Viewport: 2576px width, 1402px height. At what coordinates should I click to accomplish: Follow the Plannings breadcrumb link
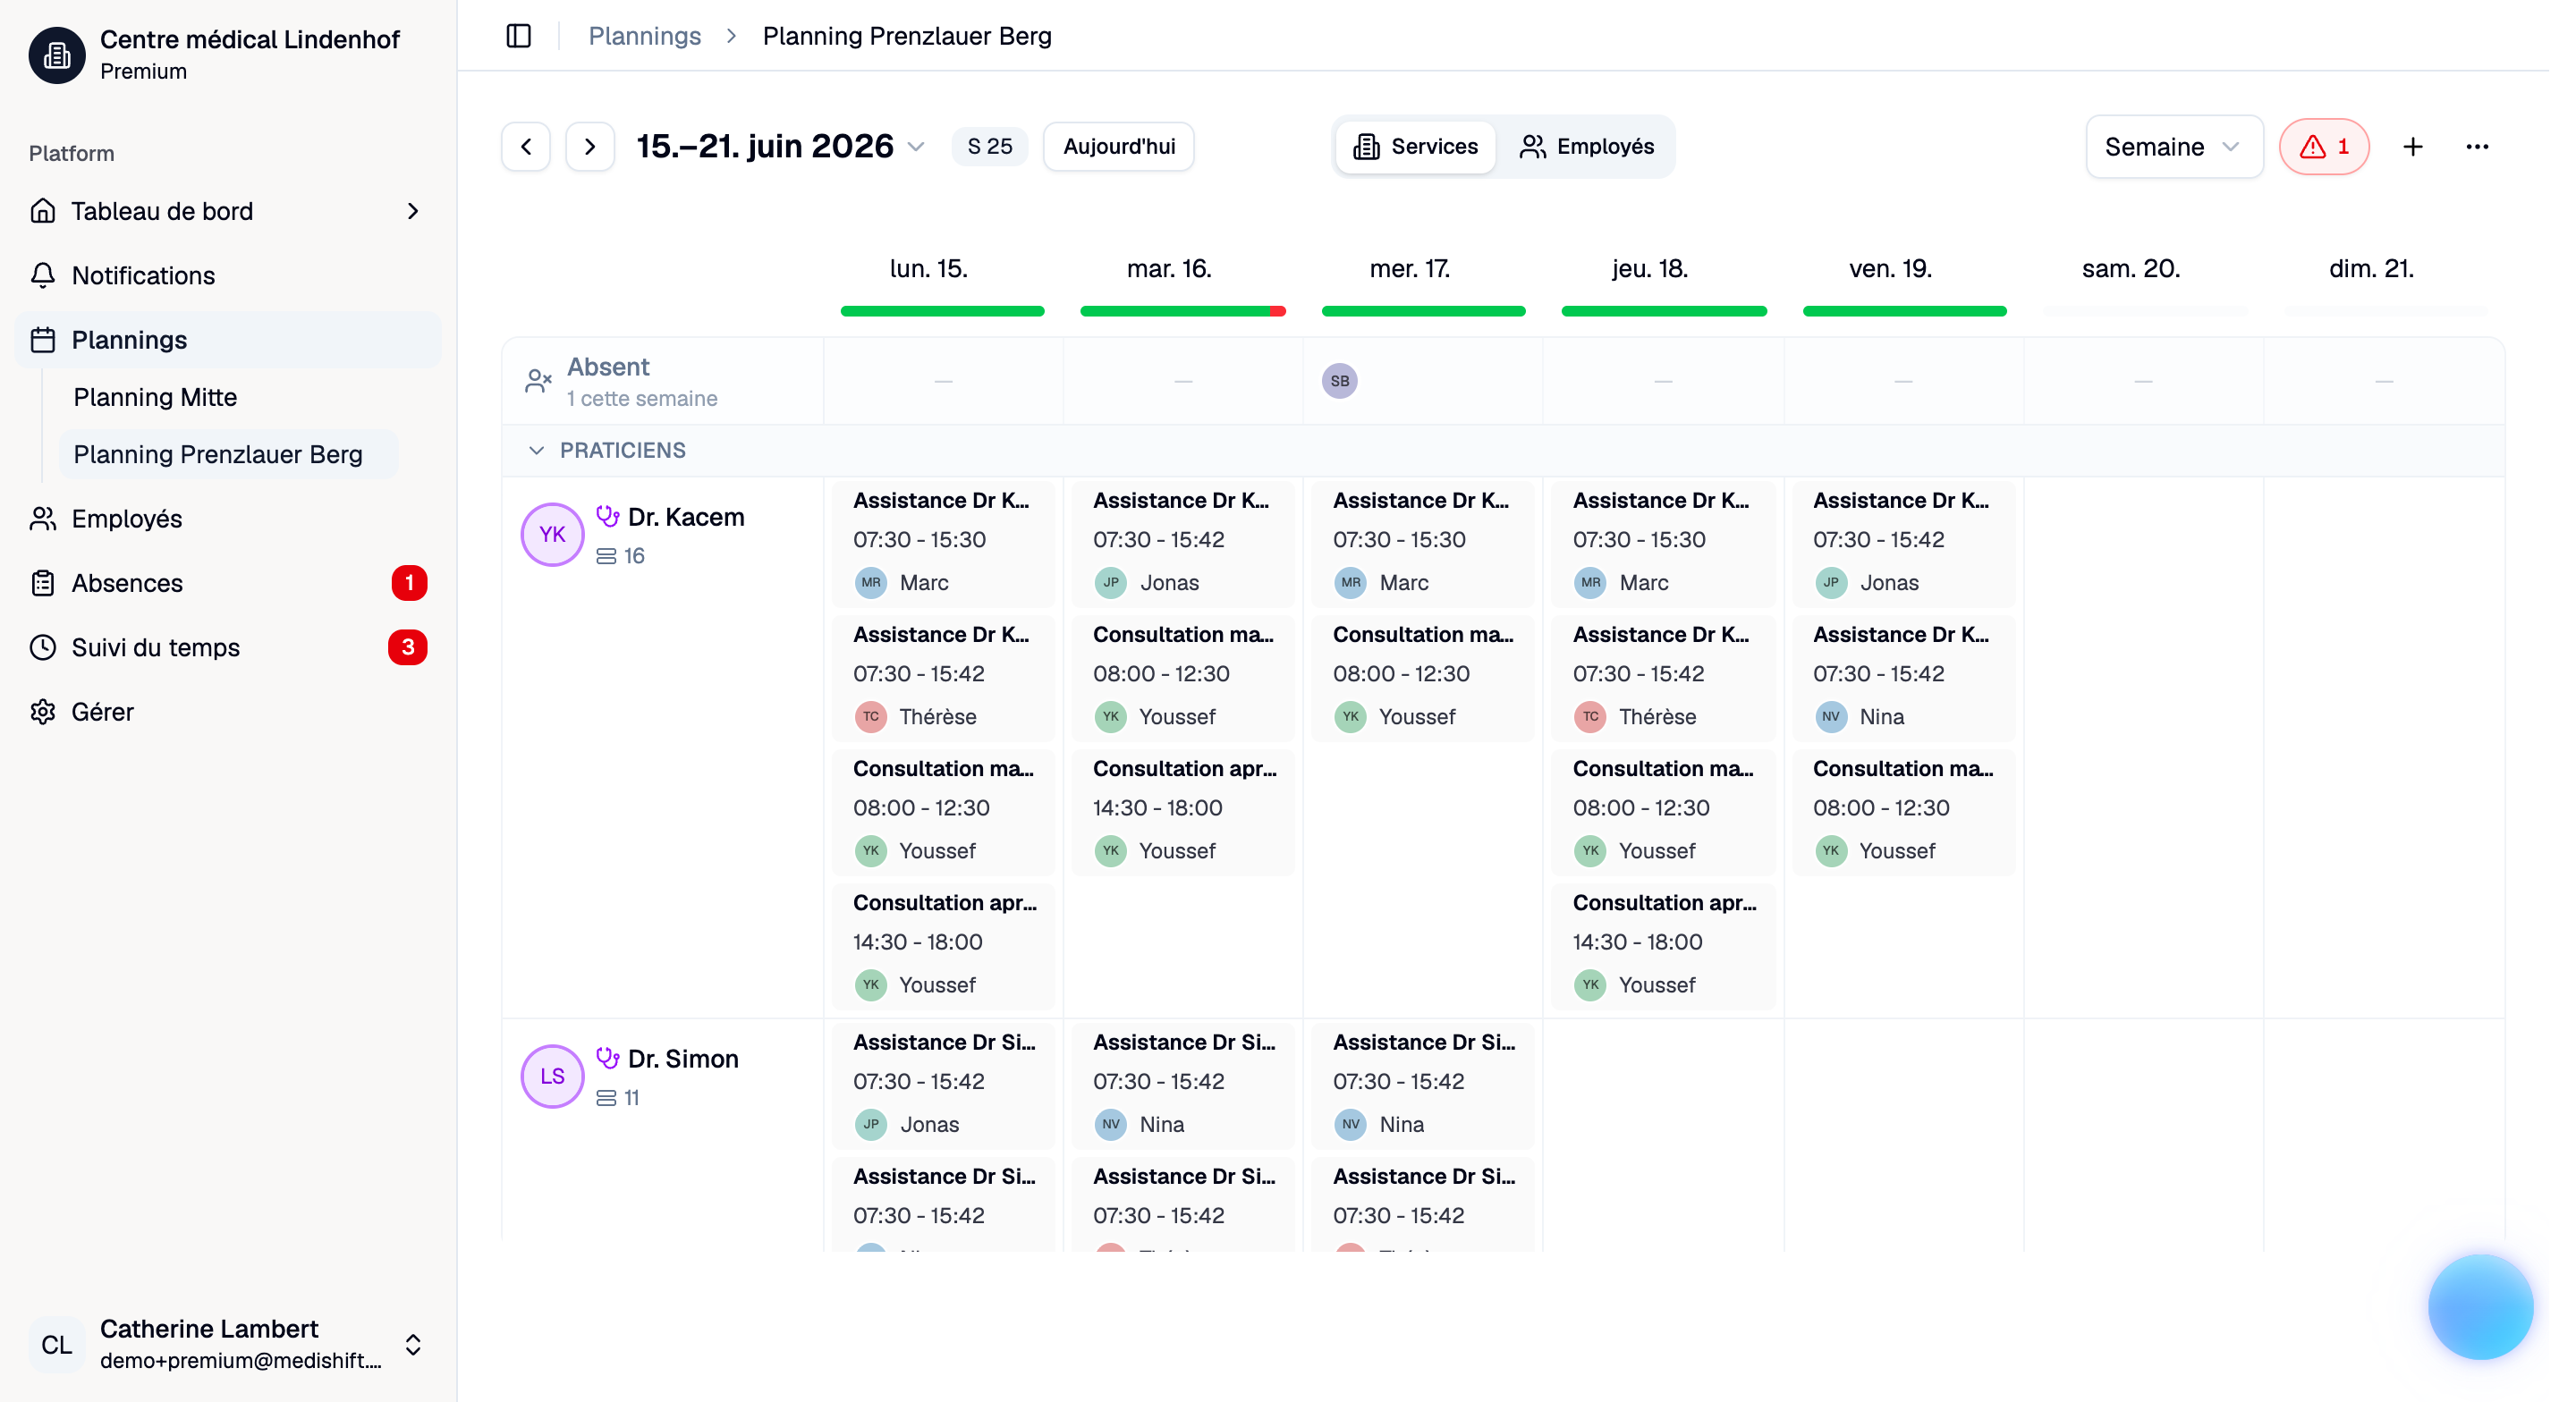point(644,36)
